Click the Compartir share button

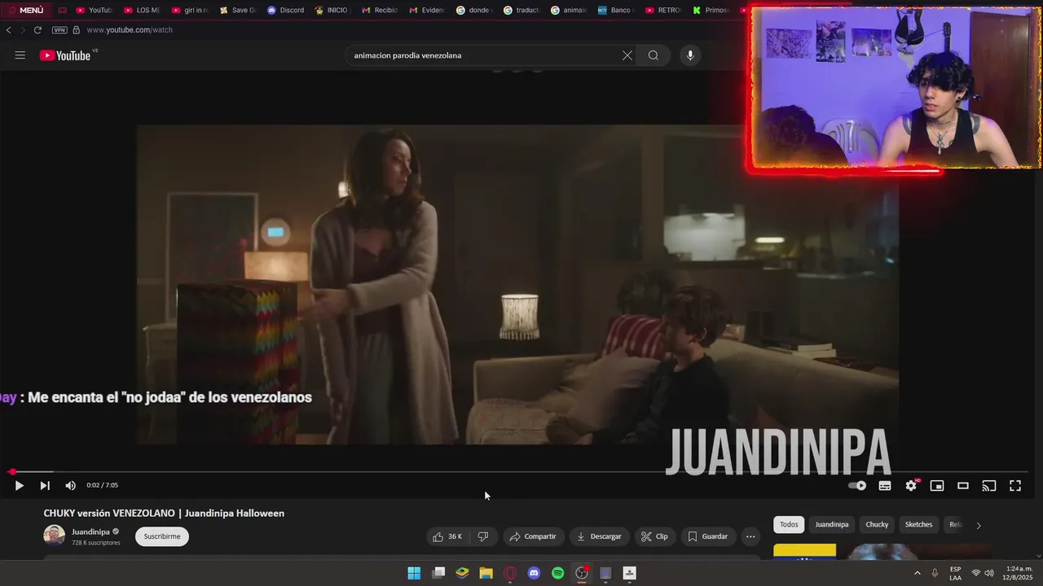(533, 536)
